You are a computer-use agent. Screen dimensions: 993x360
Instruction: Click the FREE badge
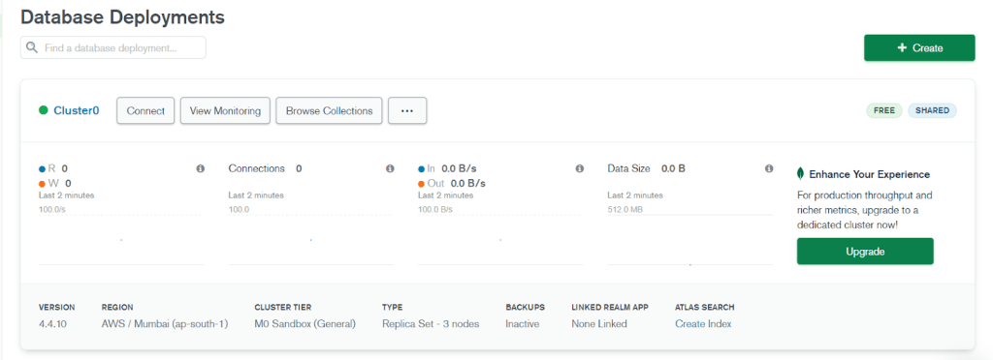(x=884, y=110)
